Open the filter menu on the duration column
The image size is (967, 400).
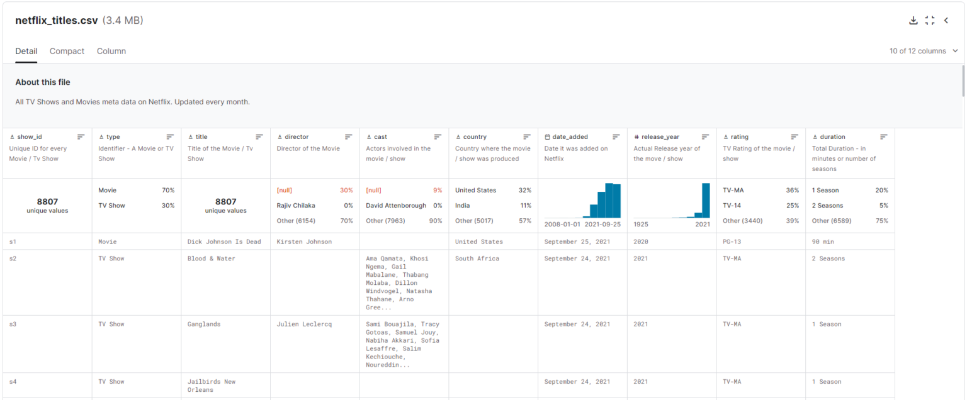click(x=883, y=136)
